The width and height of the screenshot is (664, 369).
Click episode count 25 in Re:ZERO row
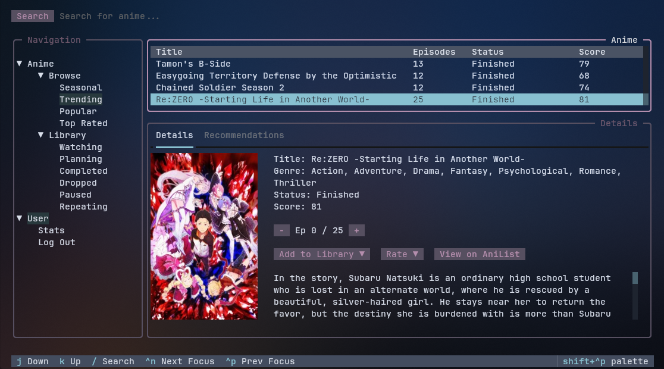point(418,99)
